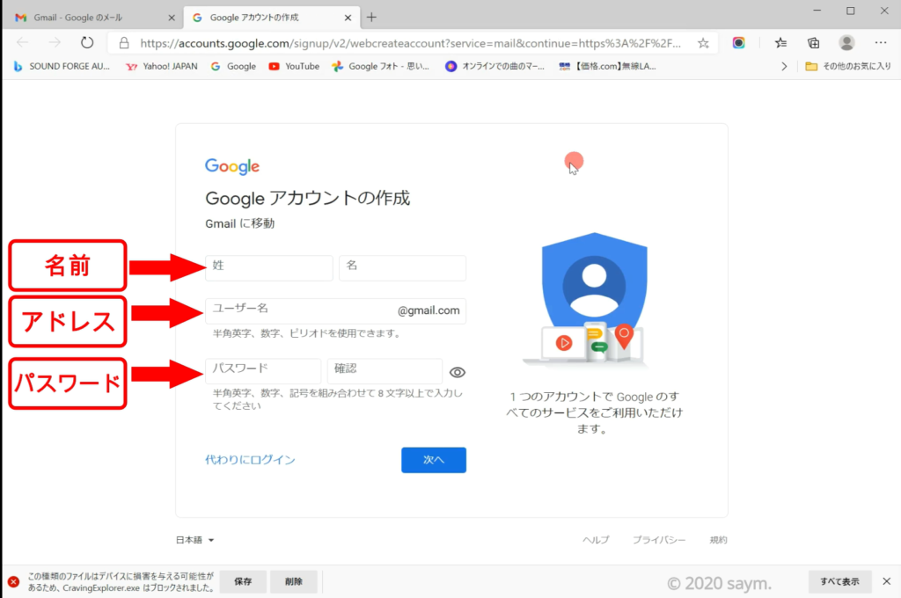Click the ユーザー名 input field
The image size is (901, 598).
pos(299,310)
